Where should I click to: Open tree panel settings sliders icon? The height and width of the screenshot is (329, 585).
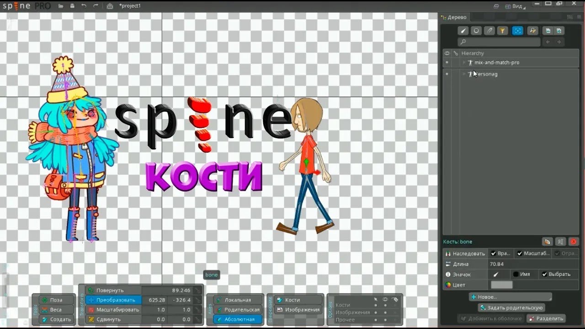point(570,17)
